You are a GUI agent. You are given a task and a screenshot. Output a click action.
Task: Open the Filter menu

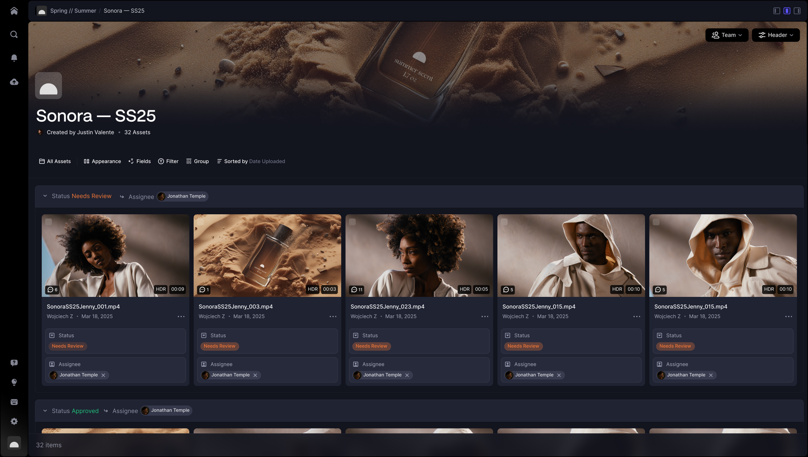(168, 161)
